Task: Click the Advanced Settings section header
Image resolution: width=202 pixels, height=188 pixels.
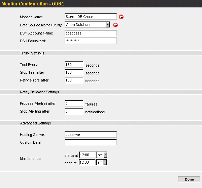Action: pyautogui.click(x=35, y=123)
